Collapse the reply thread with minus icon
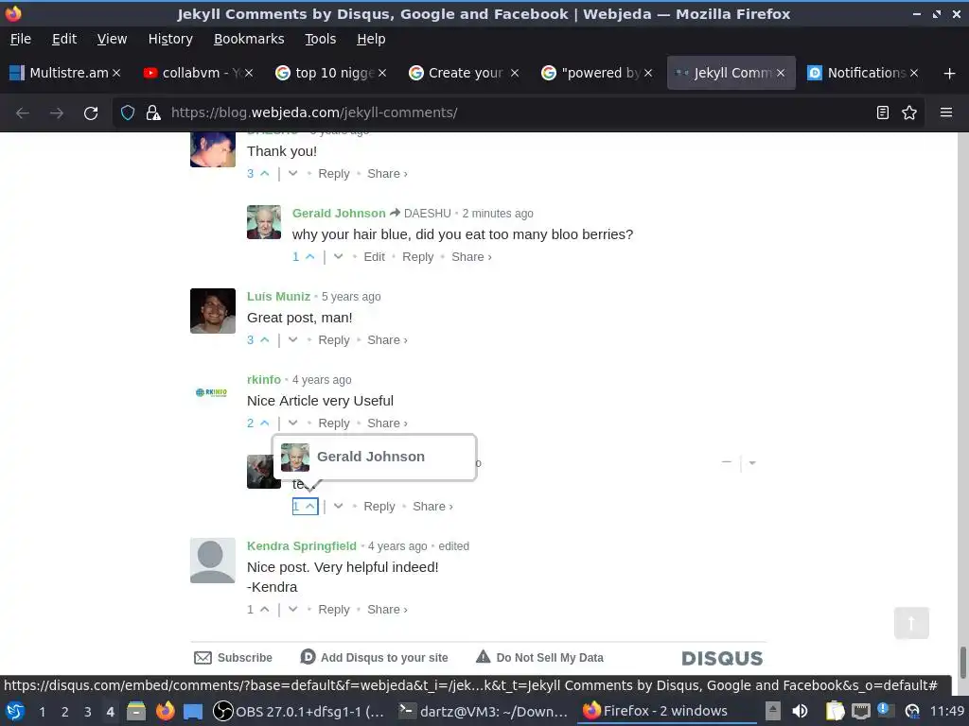The height and width of the screenshot is (726, 969). click(x=726, y=461)
